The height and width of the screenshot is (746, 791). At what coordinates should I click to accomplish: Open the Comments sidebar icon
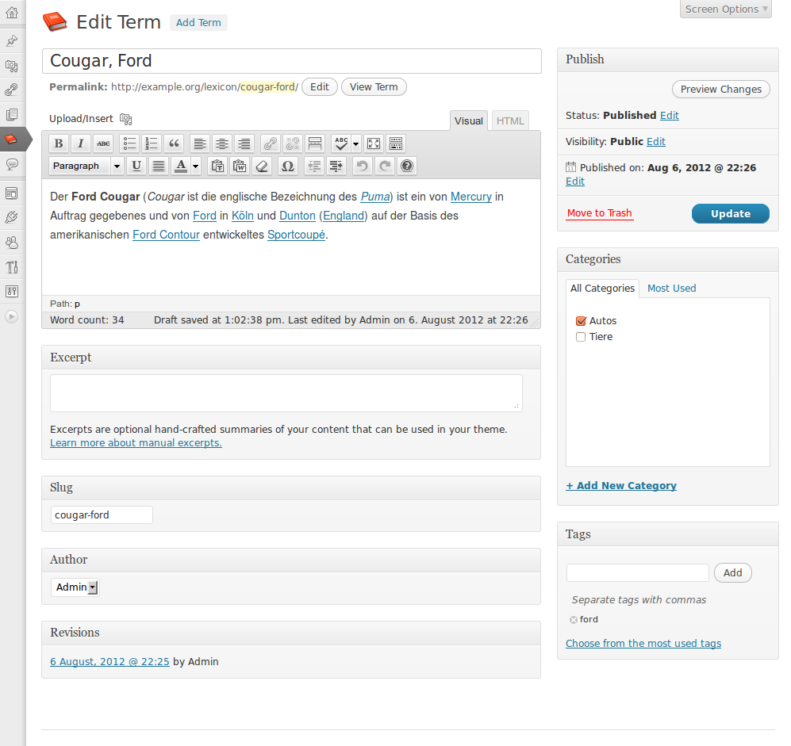click(x=12, y=164)
